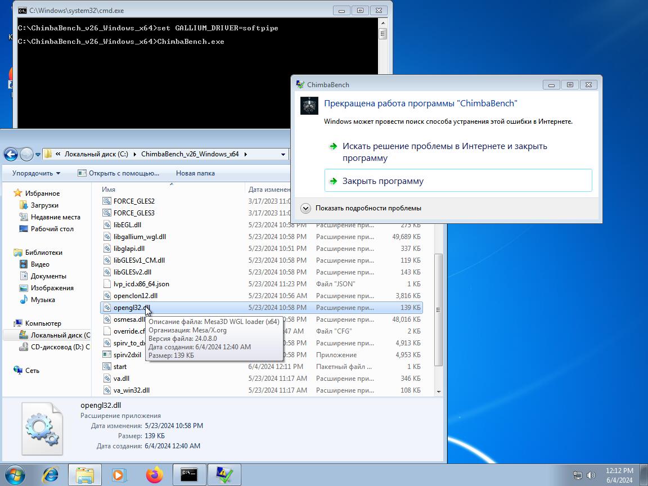Screen dimensions: 648x486
Task: Select the start batch file icon
Action: (107, 367)
